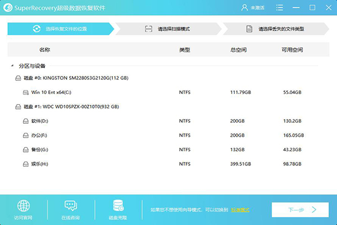
Task: Click the 132GB total space value
Action: [x=237, y=150]
